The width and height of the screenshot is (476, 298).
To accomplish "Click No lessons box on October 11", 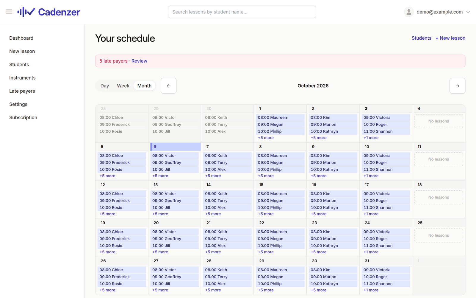I will click(439, 159).
